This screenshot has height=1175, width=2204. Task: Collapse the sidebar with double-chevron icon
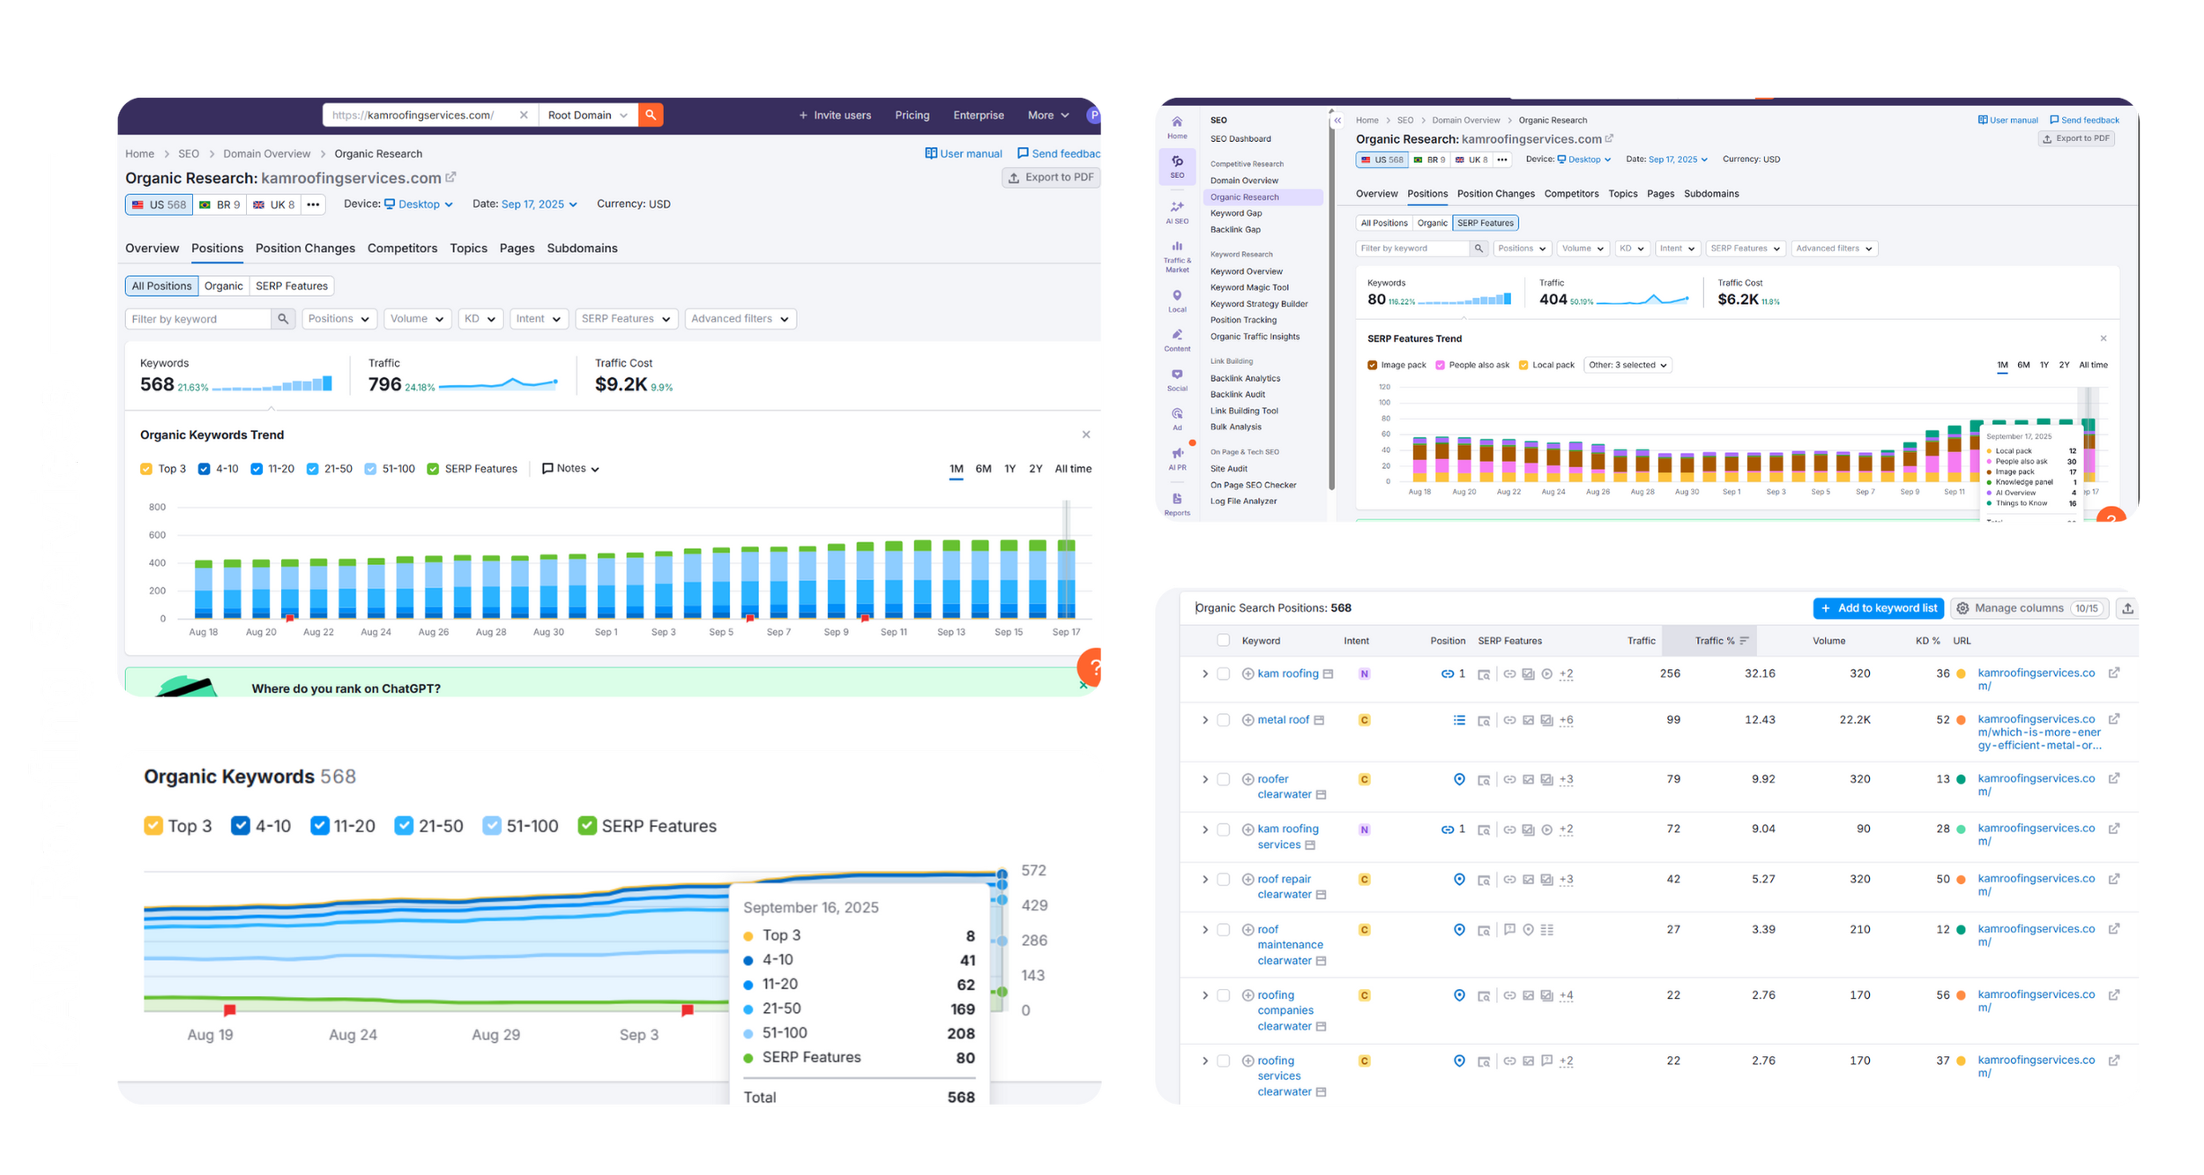1337,121
